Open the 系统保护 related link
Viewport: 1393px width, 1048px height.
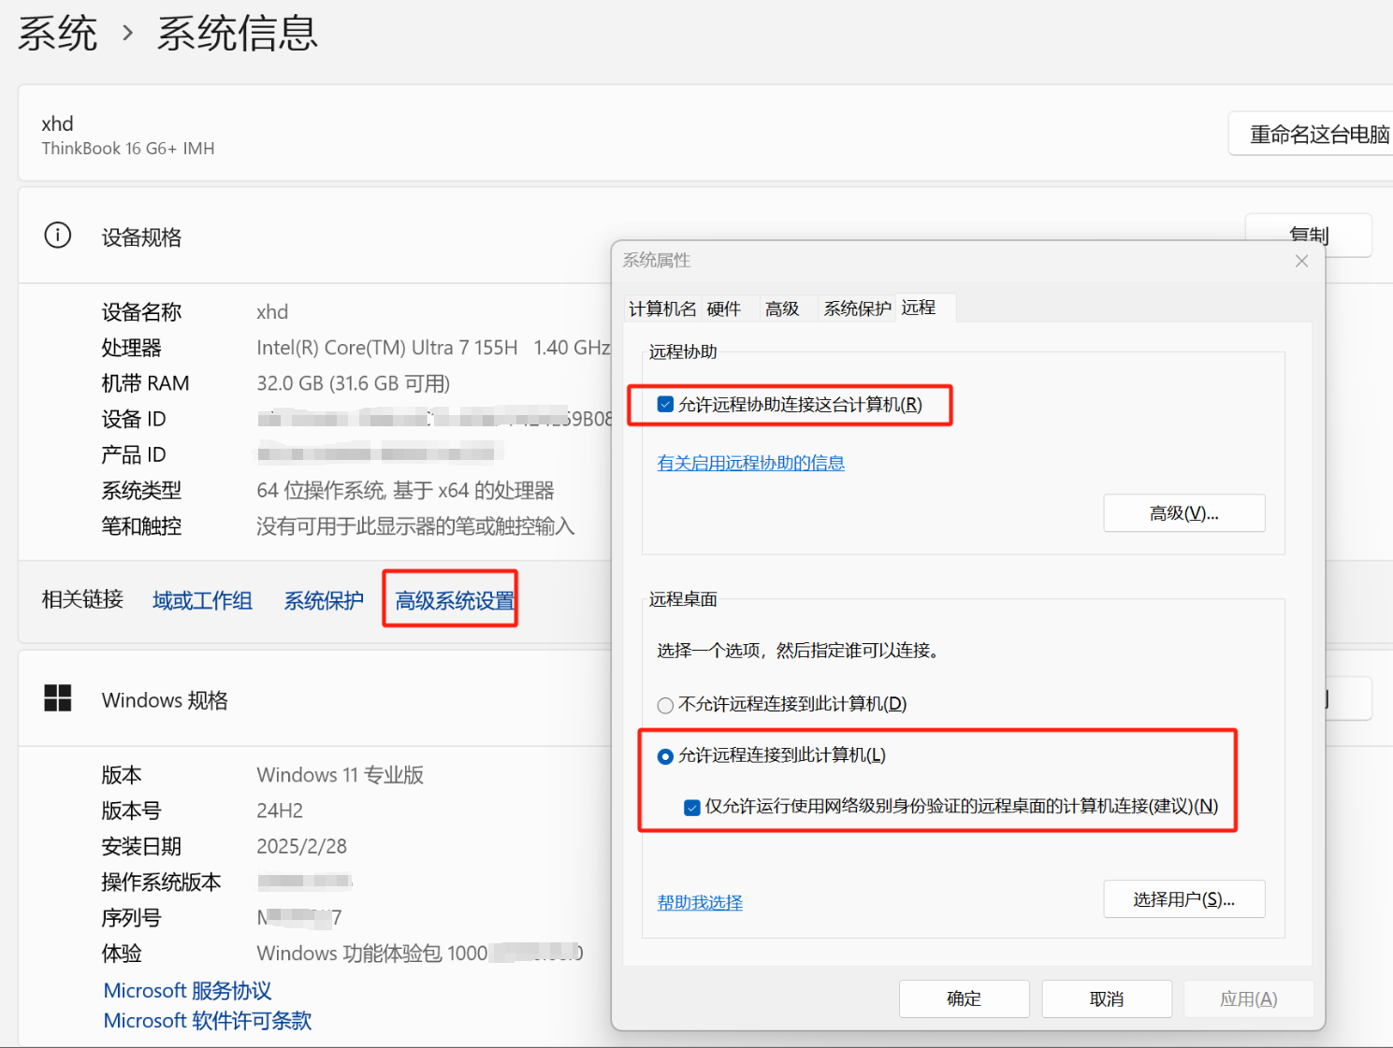[324, 600]
